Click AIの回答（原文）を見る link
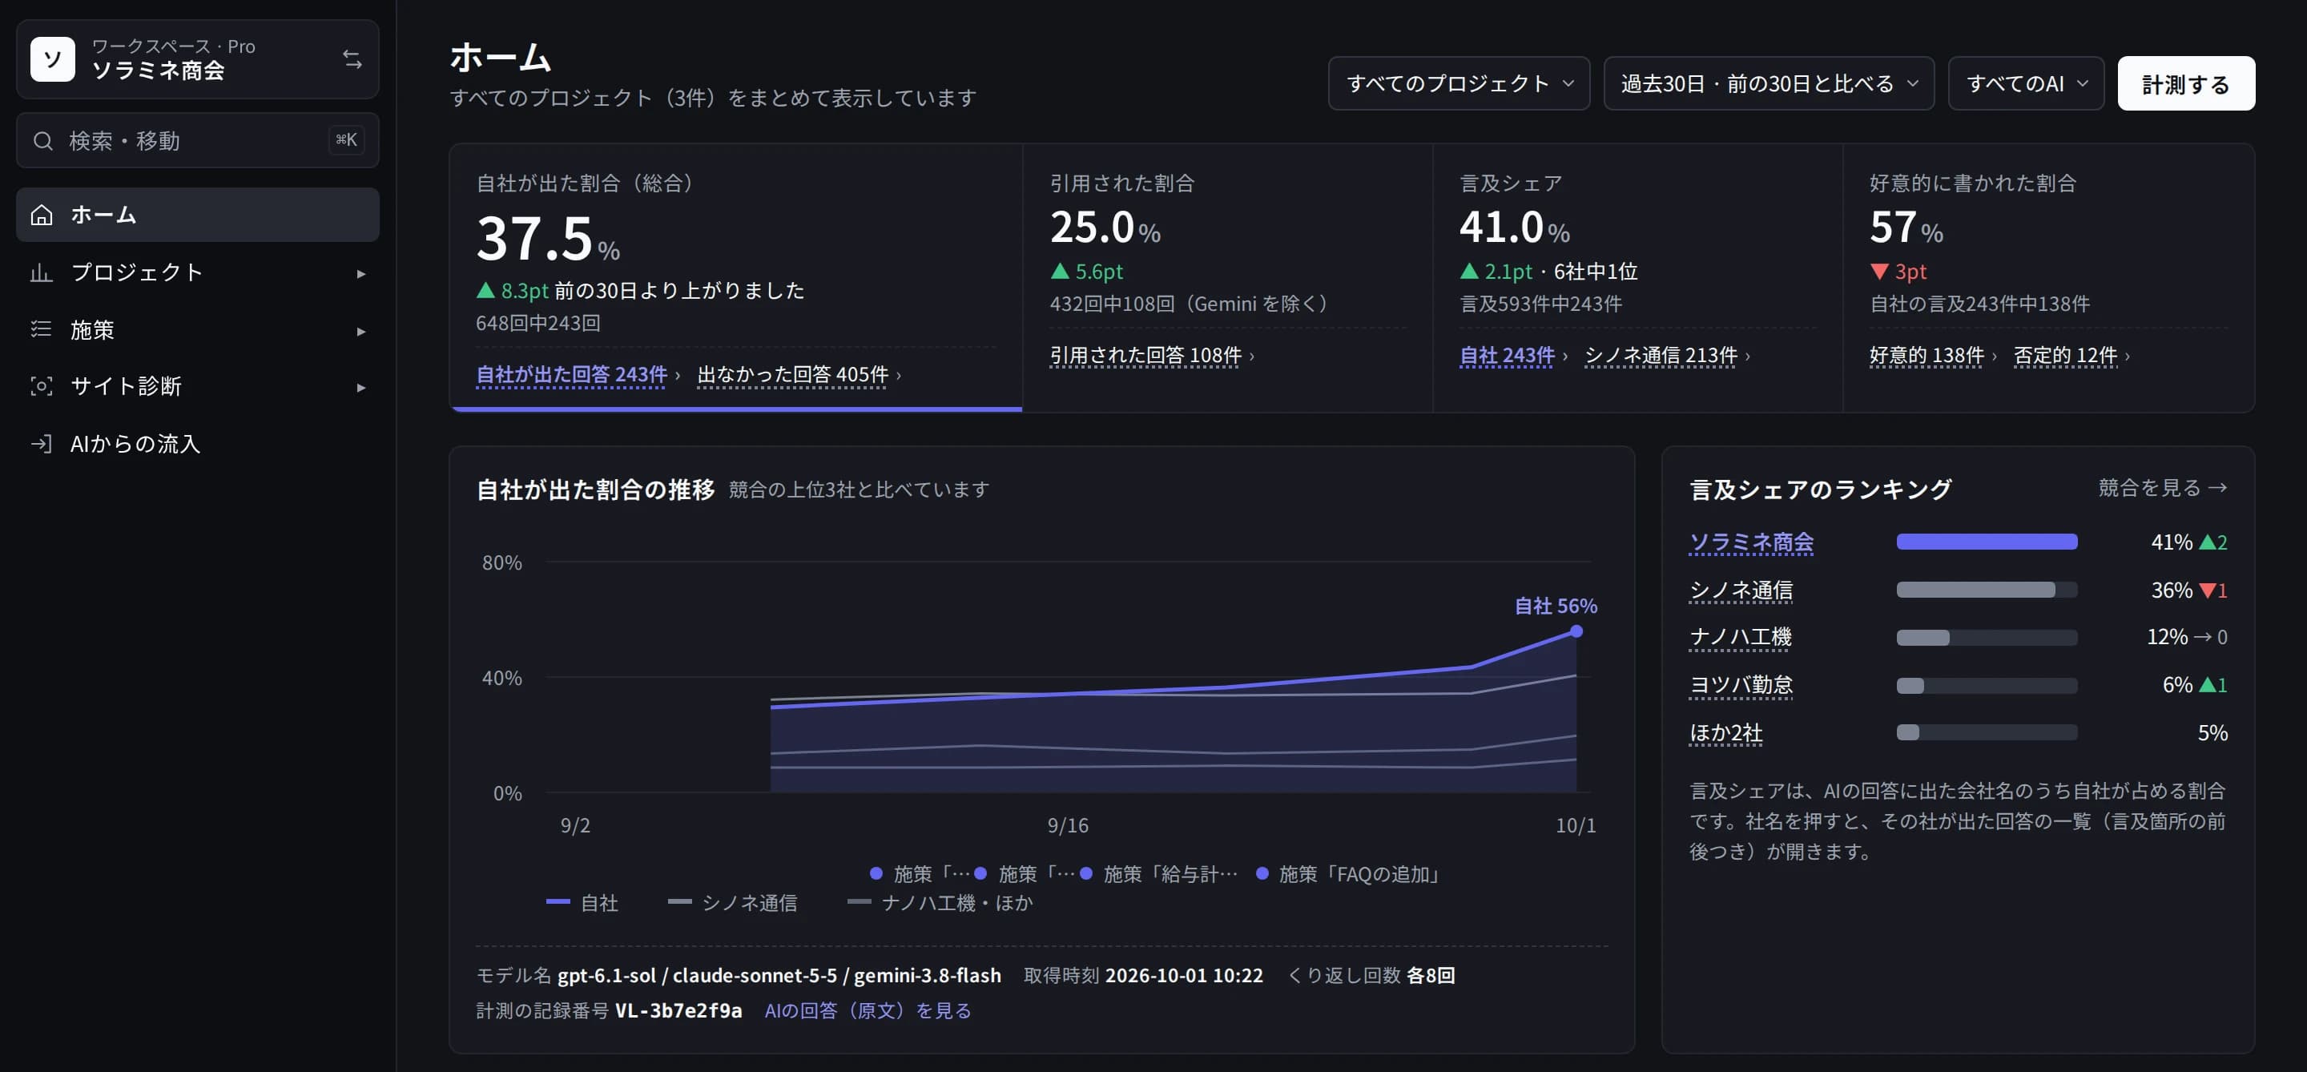2307x1072 pixels. (867, 1010)
